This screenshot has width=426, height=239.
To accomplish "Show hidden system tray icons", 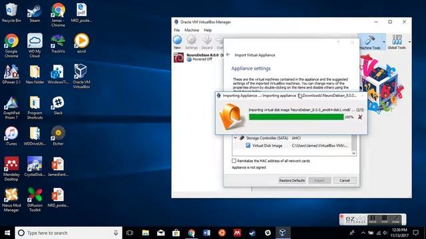I will pos(363,232).
